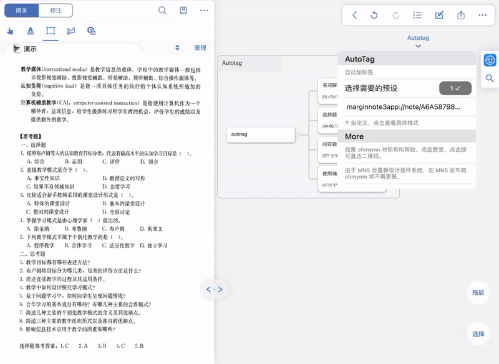The height and width of the screenshot is (364, 499).
Task: Open the share export icon
Action: tap(461, 15)
